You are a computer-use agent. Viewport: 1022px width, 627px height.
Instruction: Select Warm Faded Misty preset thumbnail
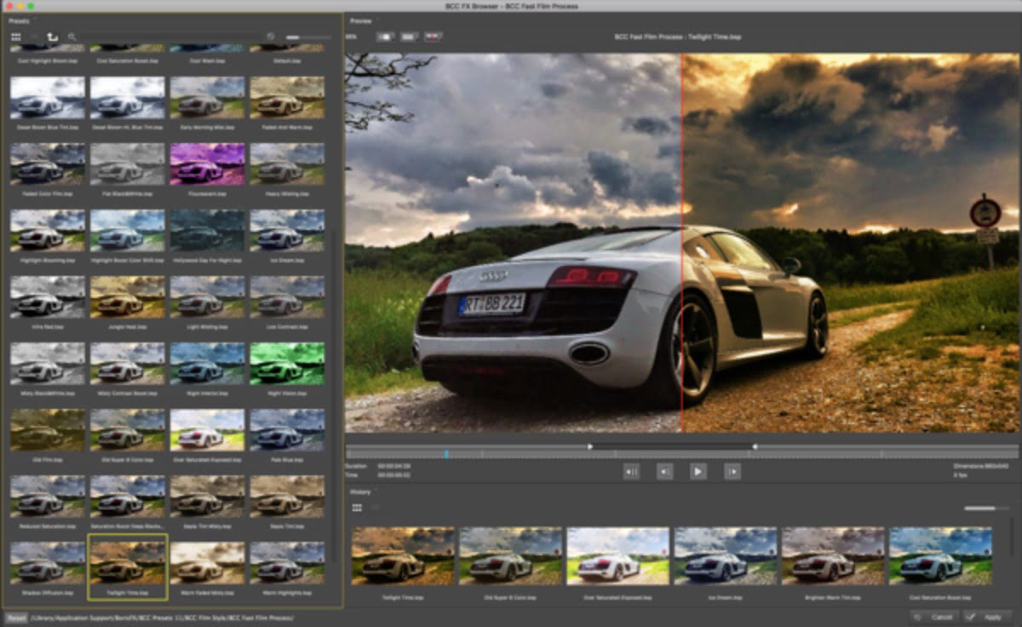pyautogui.click(x=207, y=562)
